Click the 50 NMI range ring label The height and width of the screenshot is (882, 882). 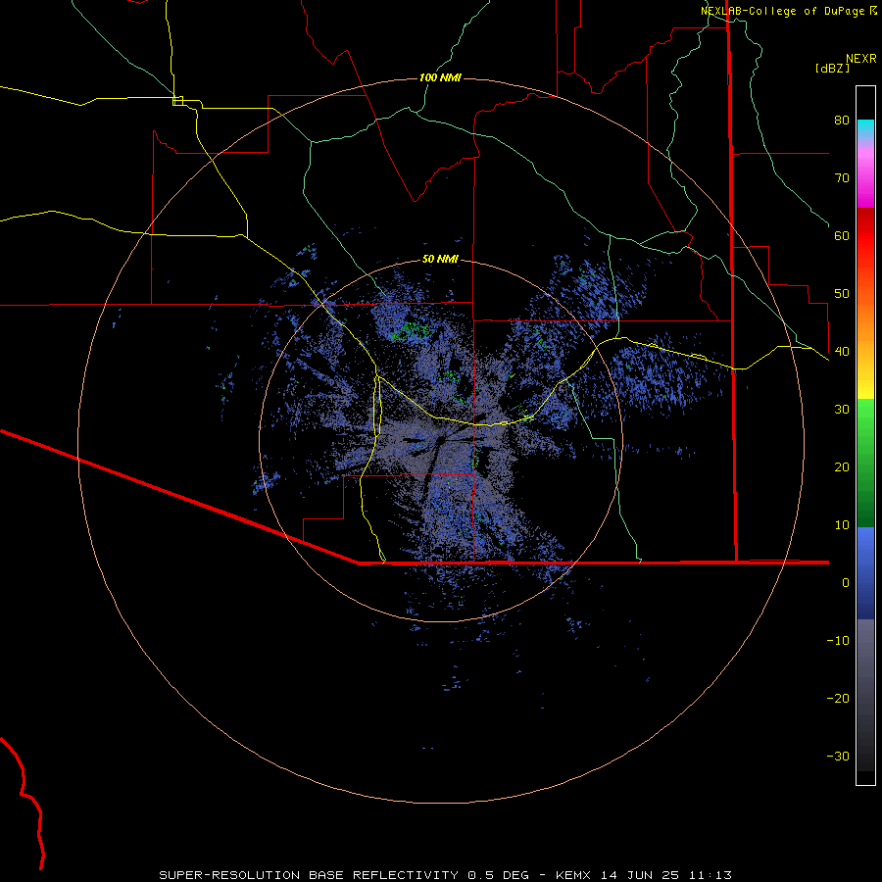[x=440, y=260]
